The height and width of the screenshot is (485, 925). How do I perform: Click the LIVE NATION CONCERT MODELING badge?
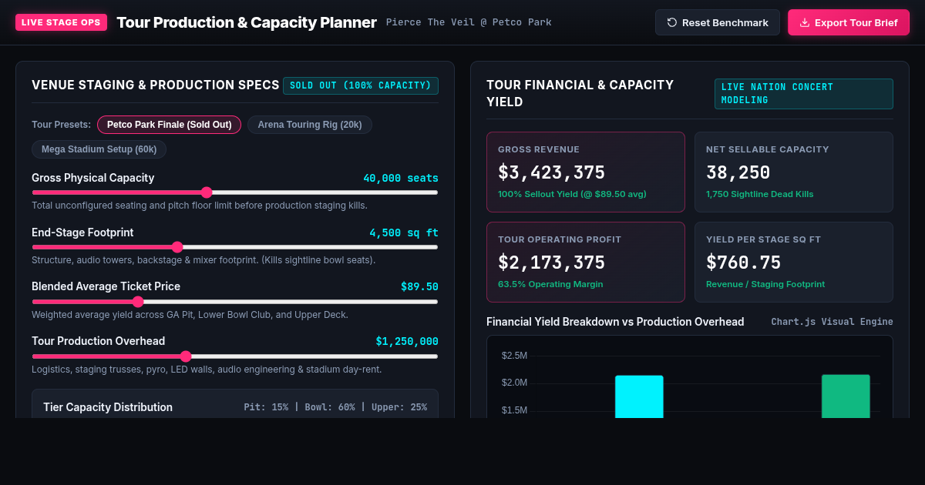[x=804, y=94]
